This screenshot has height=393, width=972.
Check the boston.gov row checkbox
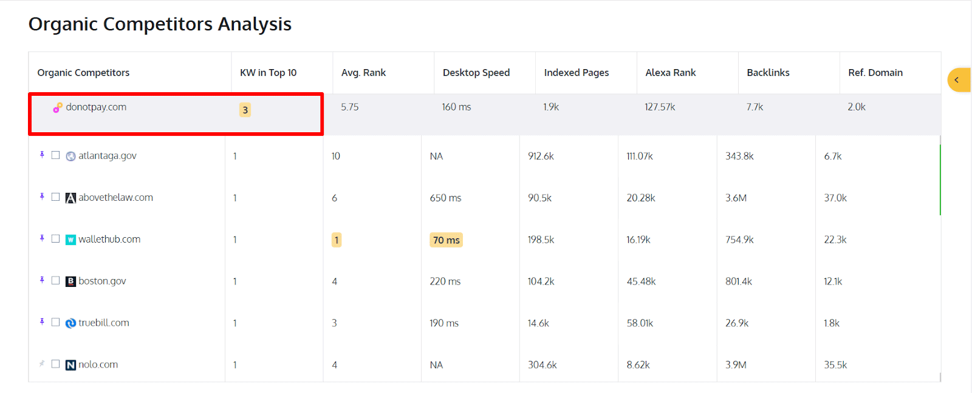55,281
